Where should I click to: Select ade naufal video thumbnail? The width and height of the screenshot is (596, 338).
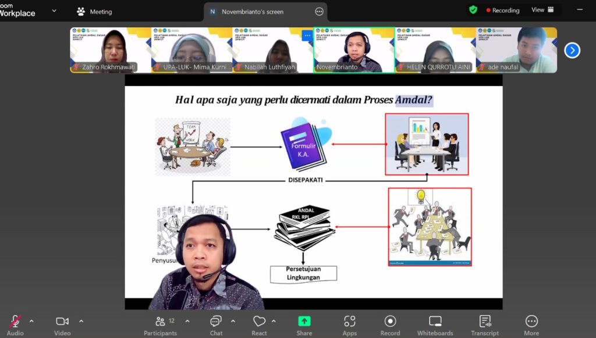tap(517, 50)
